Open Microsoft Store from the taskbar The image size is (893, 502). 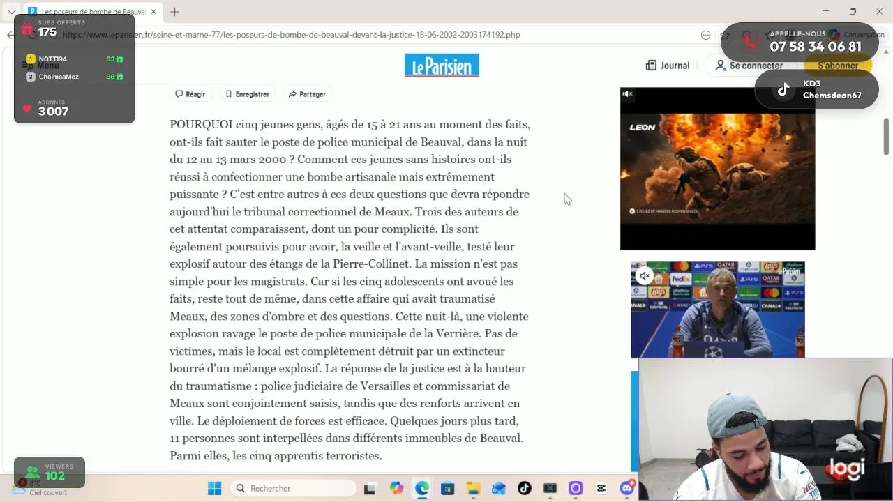click(447, 488)
